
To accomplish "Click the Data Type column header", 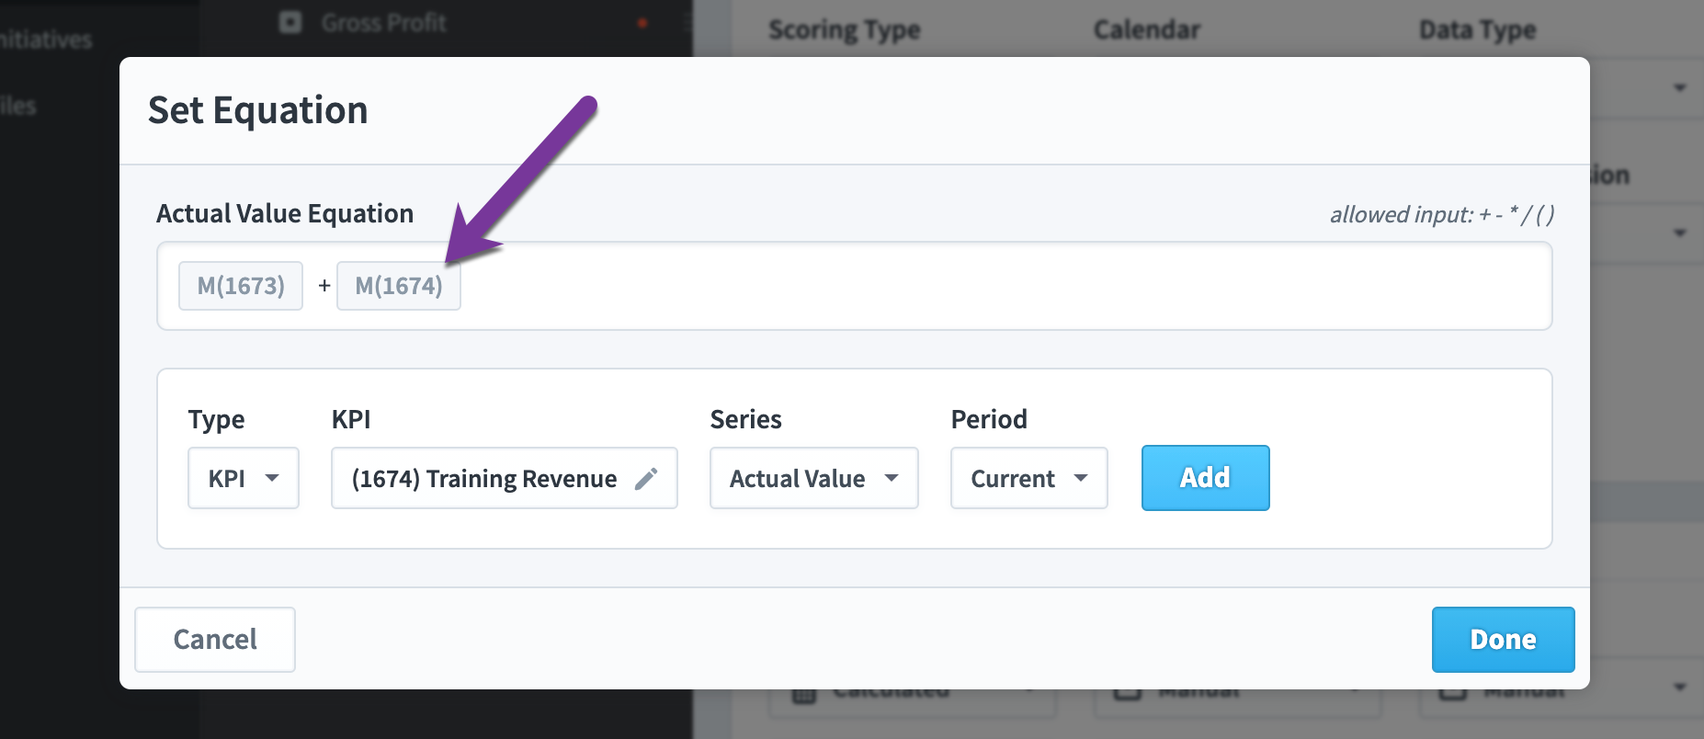I will (x=1478, y=29).
